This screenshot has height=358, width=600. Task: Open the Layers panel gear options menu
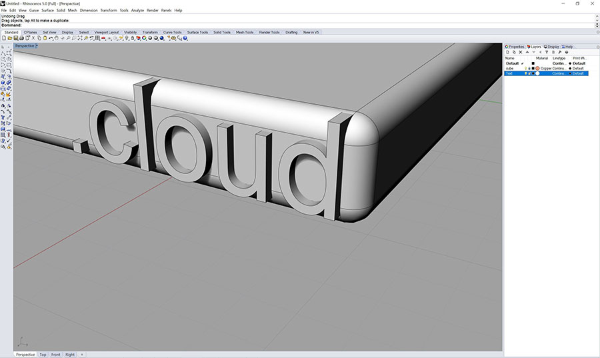click(x=598, y=47)
